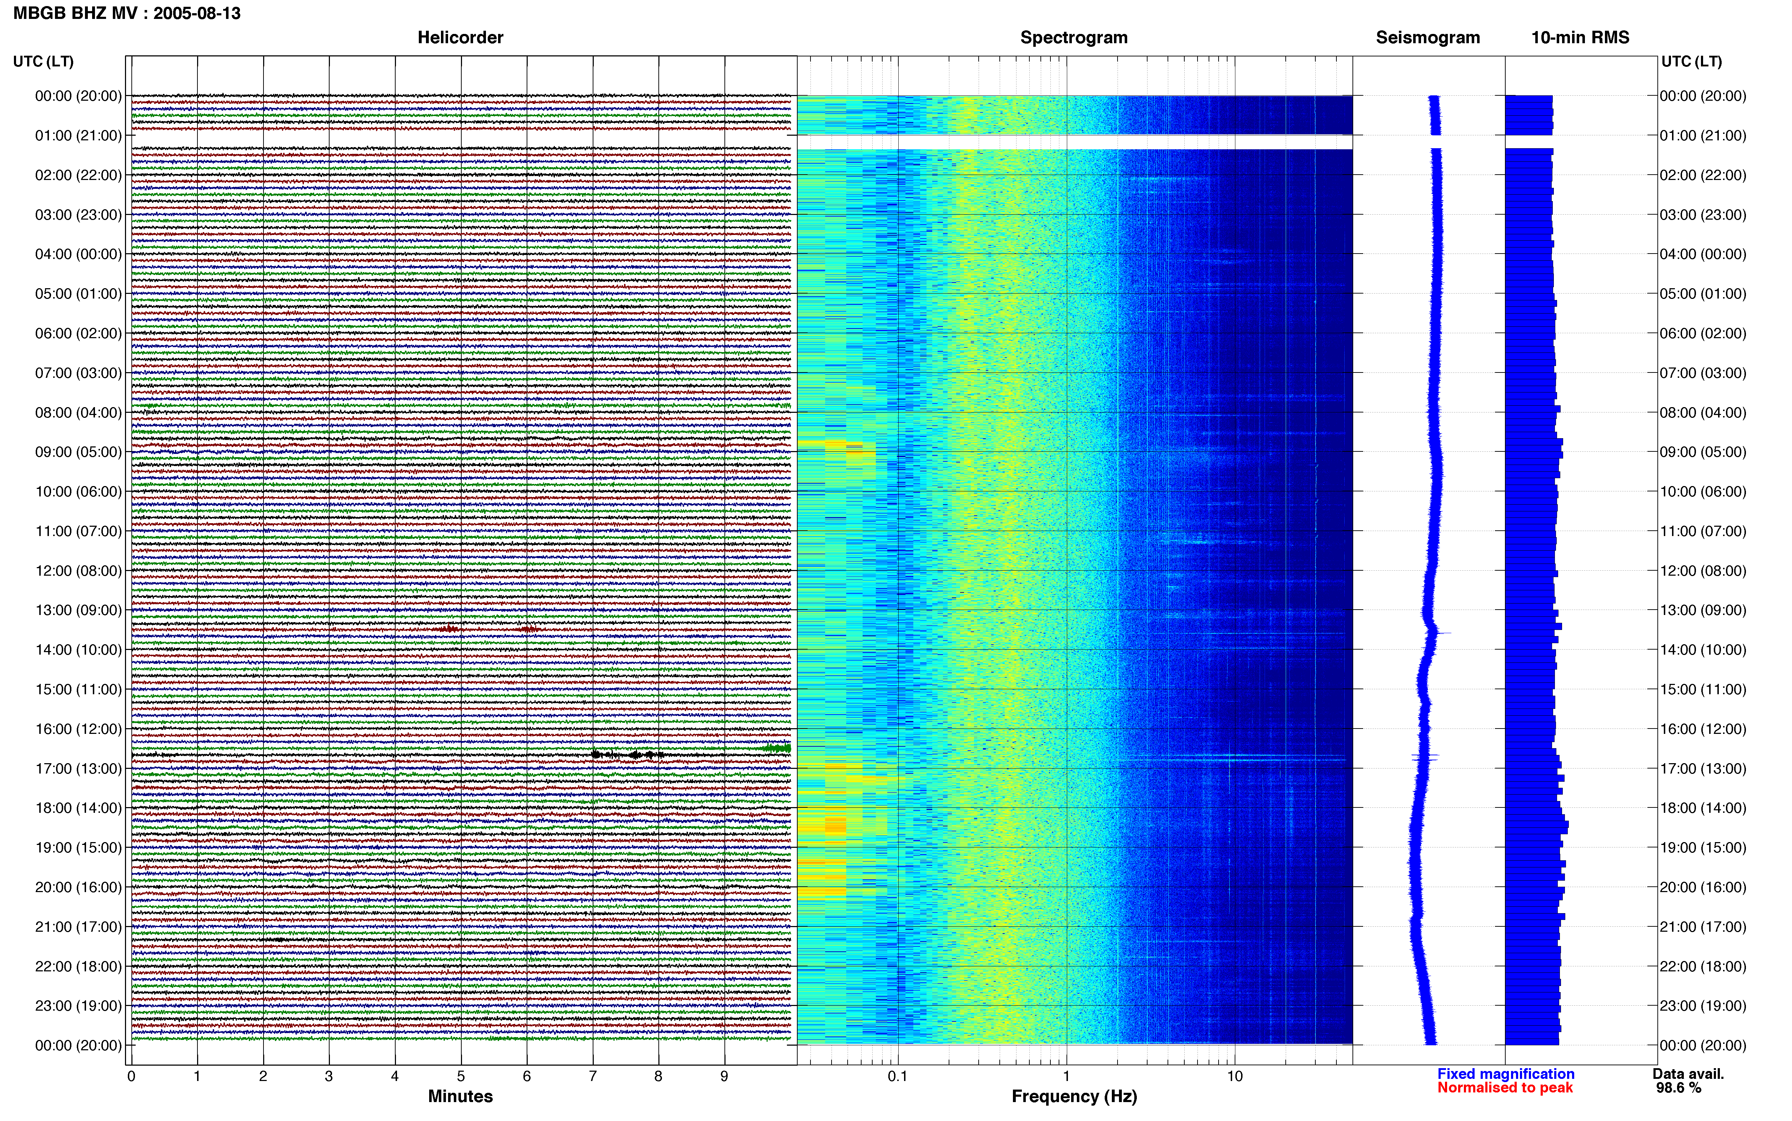This screenshot has width=1792, height=1121.
Task: Click the white data gap after 01:00 in spectrogram
Action: click(x=1075, y=142)
